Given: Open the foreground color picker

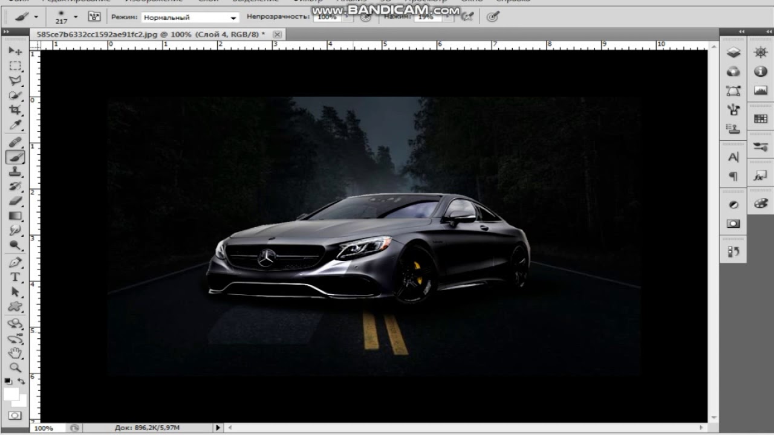Looking at the screenshot, I should tap(10, 393).
